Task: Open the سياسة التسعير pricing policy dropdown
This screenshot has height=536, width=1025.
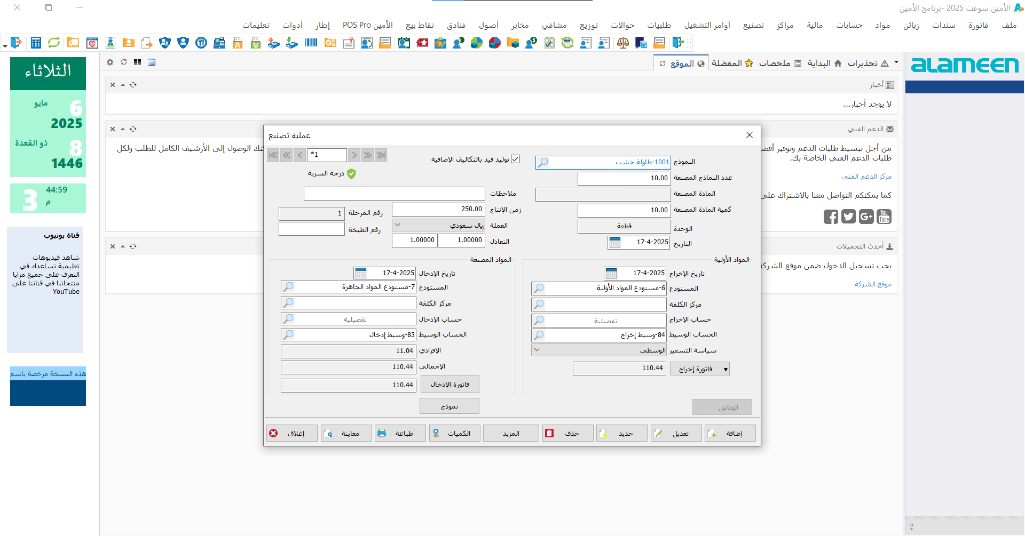Action: (x=537, y=350)
